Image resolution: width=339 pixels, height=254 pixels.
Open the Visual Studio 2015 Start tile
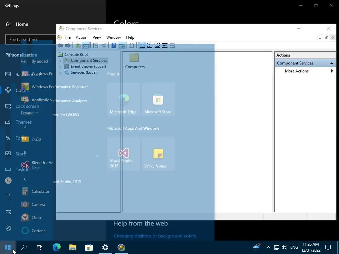click(x=123, y=154)
